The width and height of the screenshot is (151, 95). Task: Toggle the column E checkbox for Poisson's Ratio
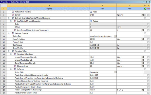(x=148, y=42)
